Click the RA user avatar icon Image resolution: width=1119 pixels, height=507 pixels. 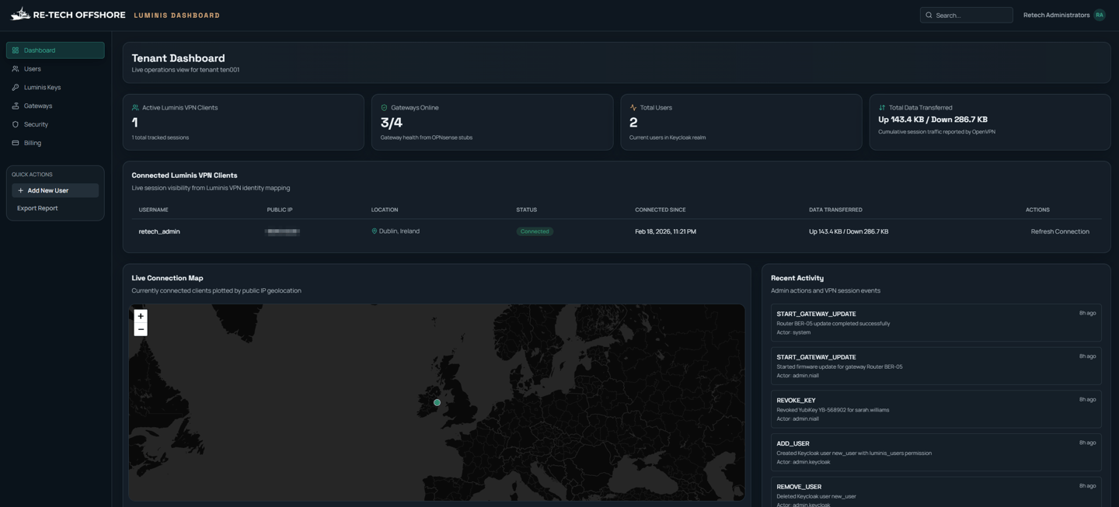(x=1099, y=15)
